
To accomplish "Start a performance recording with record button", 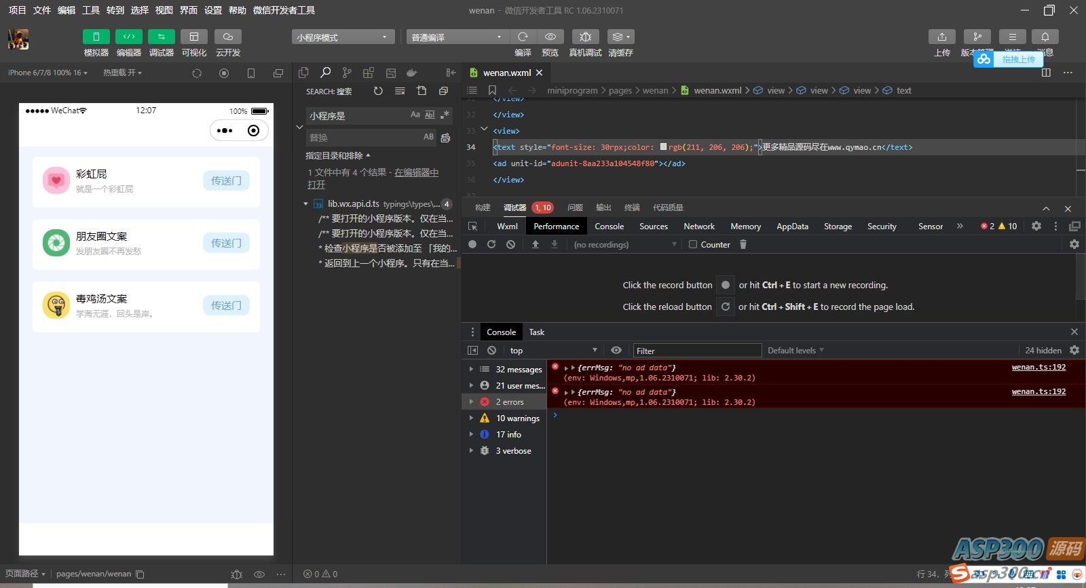I will [x=472, y=244].
